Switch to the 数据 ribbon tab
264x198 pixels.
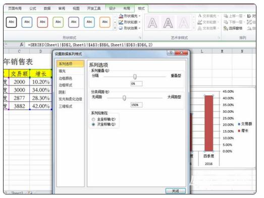[47, 8]
